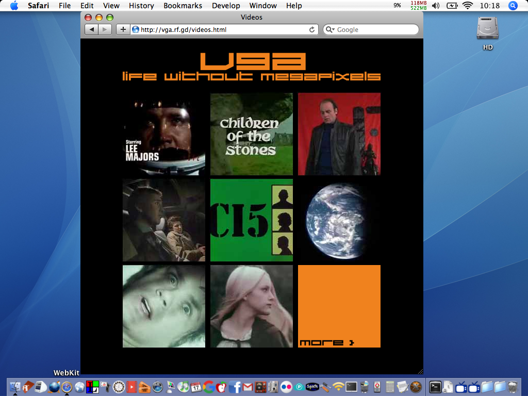Open the planet Earth video thumbnail
Image resolution: width=528 pixels, height=396 pixels.
pyautogui.click(x=339, y=220)
